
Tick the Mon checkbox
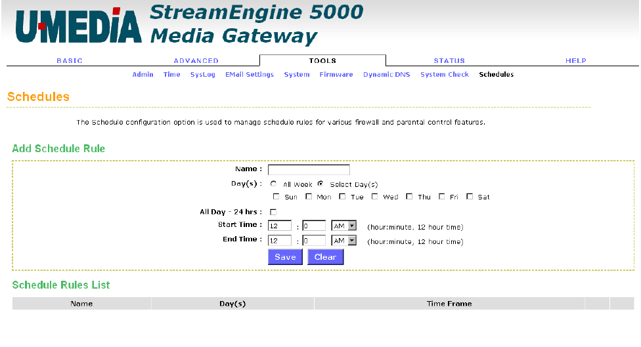(309, 197)
